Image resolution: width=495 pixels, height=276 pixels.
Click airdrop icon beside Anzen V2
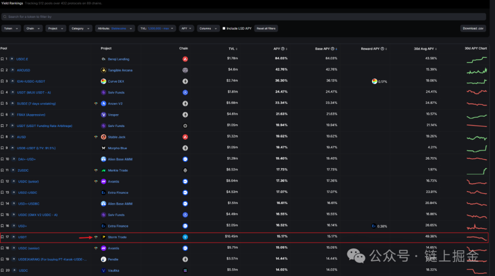click(96, 104)
